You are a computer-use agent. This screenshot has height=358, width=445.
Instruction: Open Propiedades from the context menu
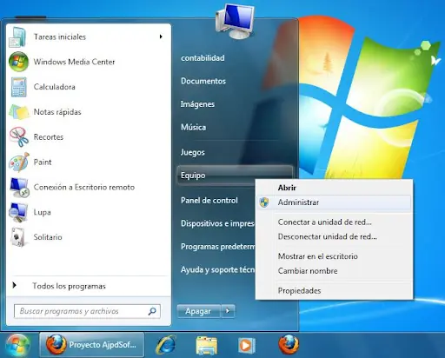pos(334,290)
